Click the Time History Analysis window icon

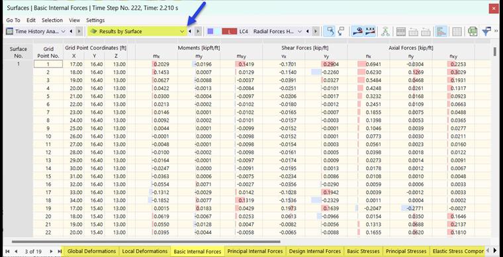[10, 31]
